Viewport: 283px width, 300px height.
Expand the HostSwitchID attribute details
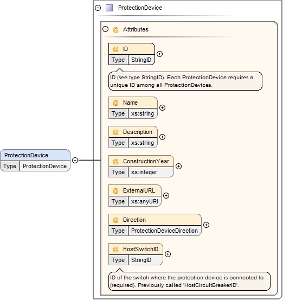pyautogui.click(x=168, y=254)
